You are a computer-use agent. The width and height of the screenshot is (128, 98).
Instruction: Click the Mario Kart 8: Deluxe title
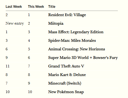coord(67,75)
